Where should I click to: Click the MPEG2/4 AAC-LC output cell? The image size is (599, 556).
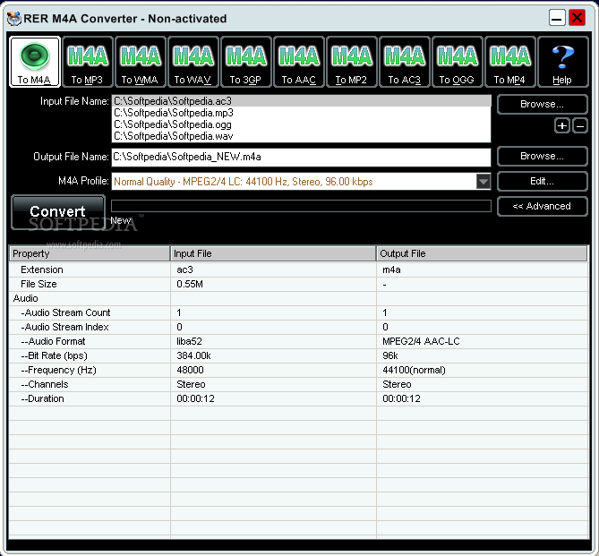click(483, 342)
